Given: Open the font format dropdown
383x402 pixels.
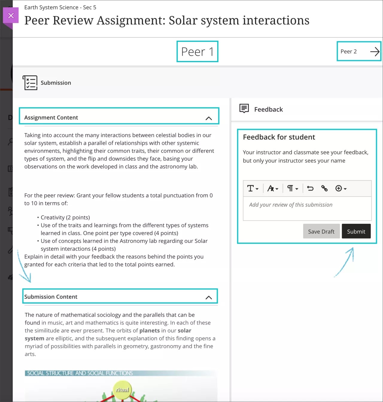Looking at the screenshot, I should pyautogui.click(x=273, y=188).
